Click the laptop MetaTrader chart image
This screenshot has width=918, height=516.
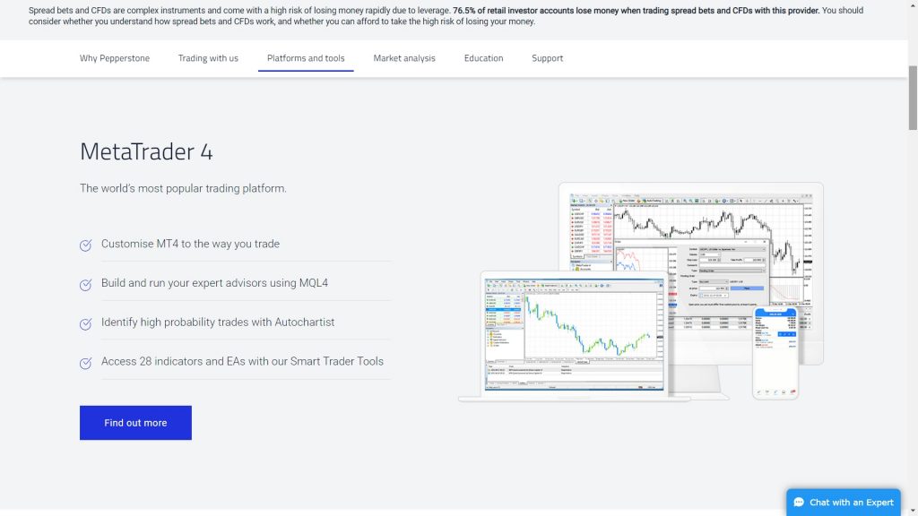pos(574,331)
